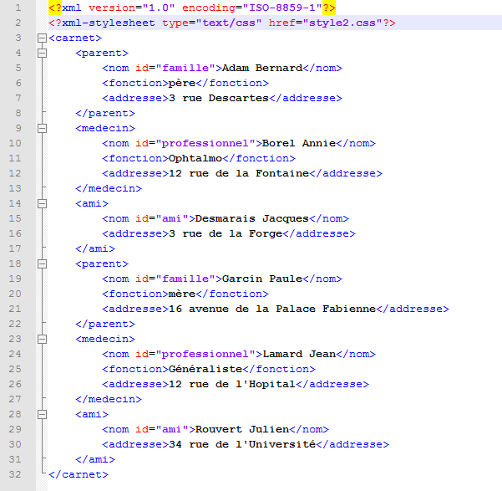
Task: Click the address "12 rue de l'Hopital"
Action: (x=232, y=384)
